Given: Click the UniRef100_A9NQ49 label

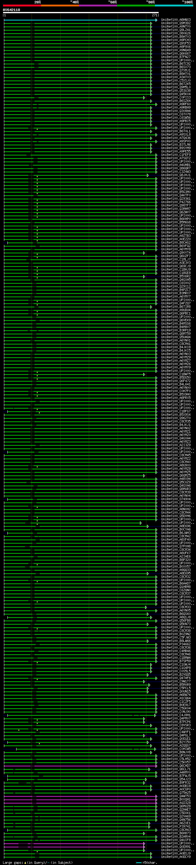Looking at the screenshot, I should point(176,50).
